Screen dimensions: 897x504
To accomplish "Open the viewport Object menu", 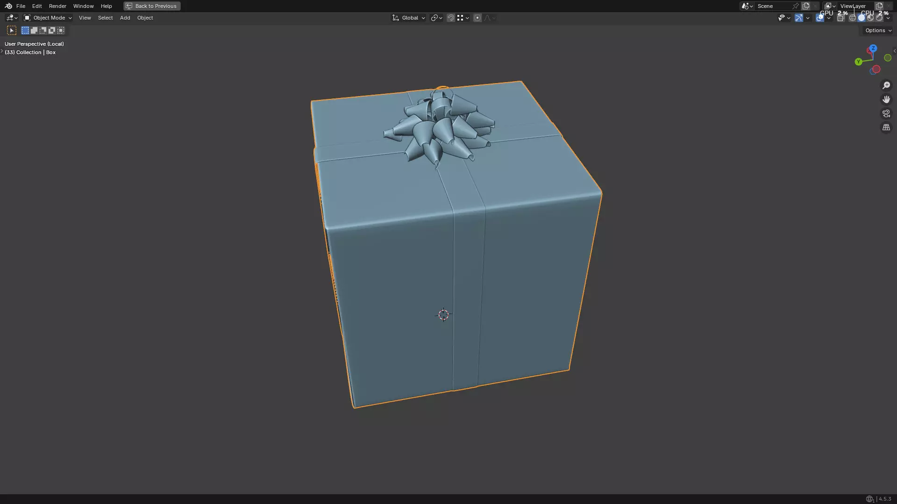I will pyautogui.click(x=145, y=18).
